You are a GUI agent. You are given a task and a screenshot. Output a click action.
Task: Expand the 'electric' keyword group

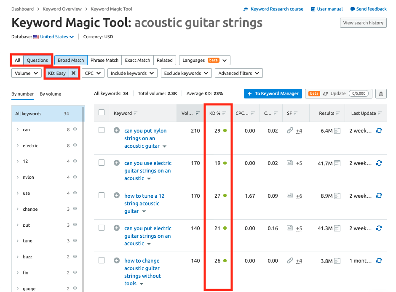(x=17, y=146)
